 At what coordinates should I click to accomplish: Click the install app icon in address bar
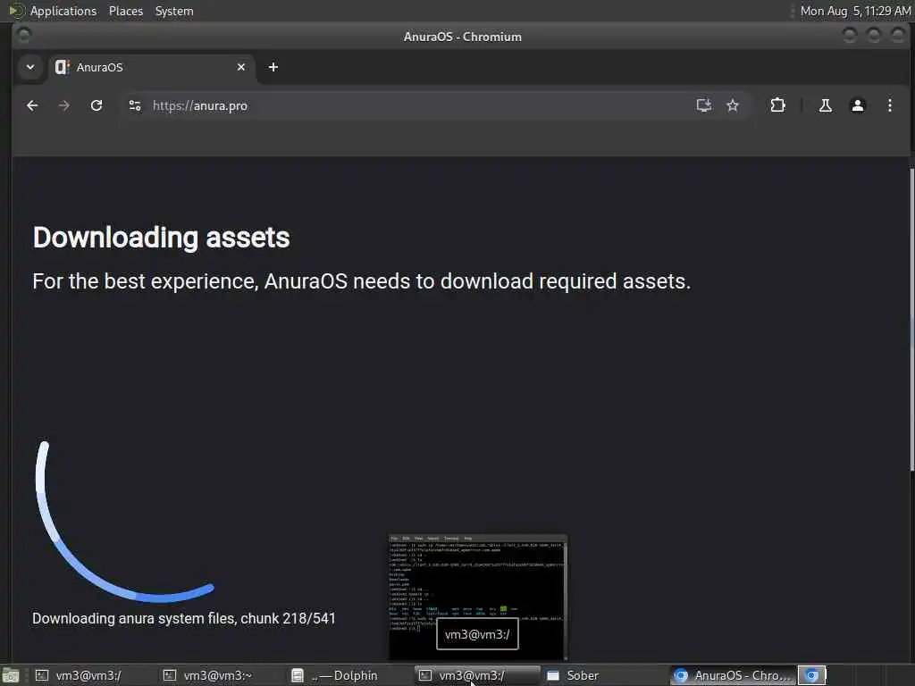[704, 105]
